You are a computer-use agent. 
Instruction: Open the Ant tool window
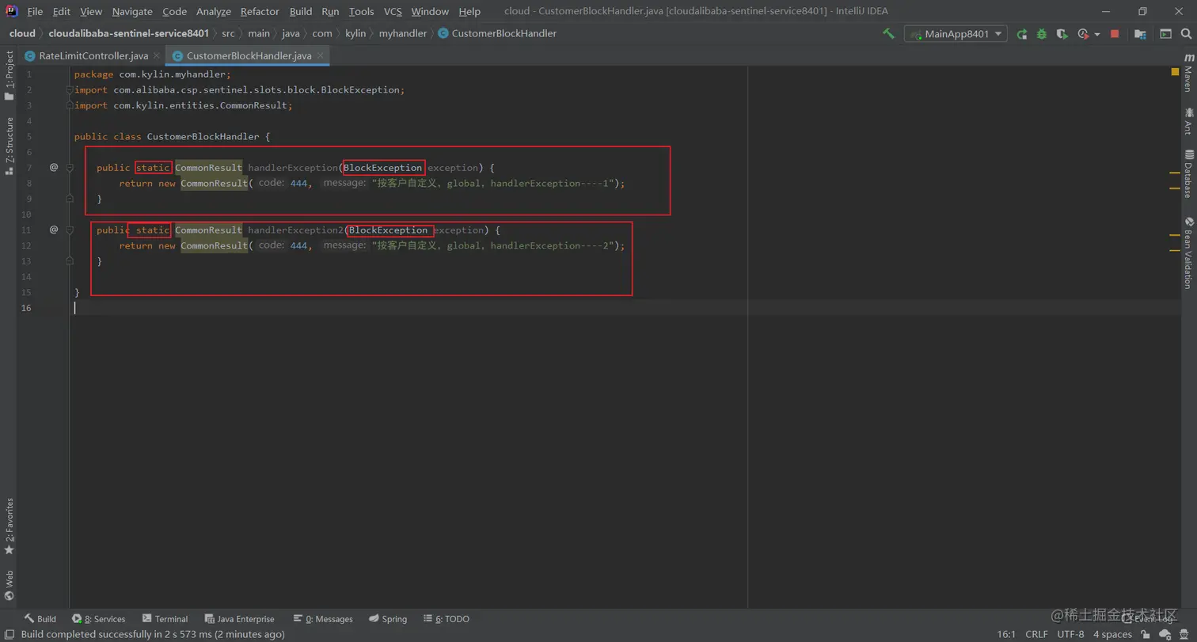(1187, 120)
